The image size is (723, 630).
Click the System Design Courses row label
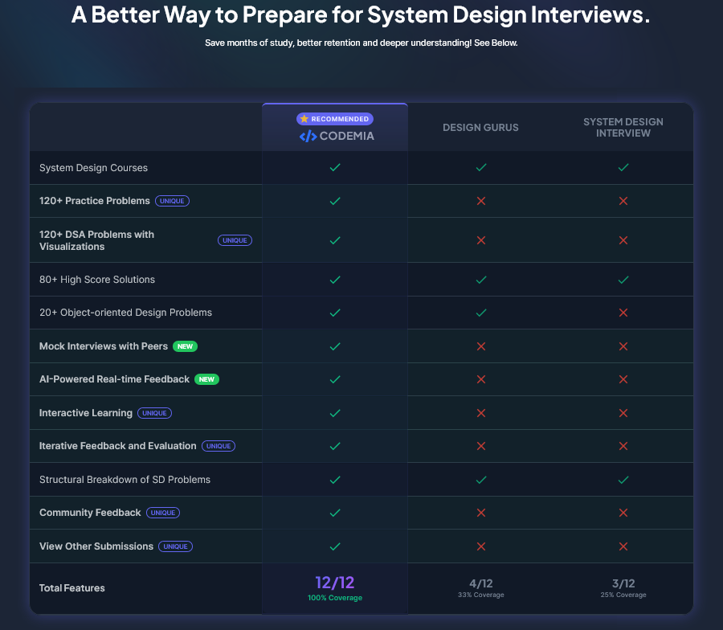click(x=94, y=168)
